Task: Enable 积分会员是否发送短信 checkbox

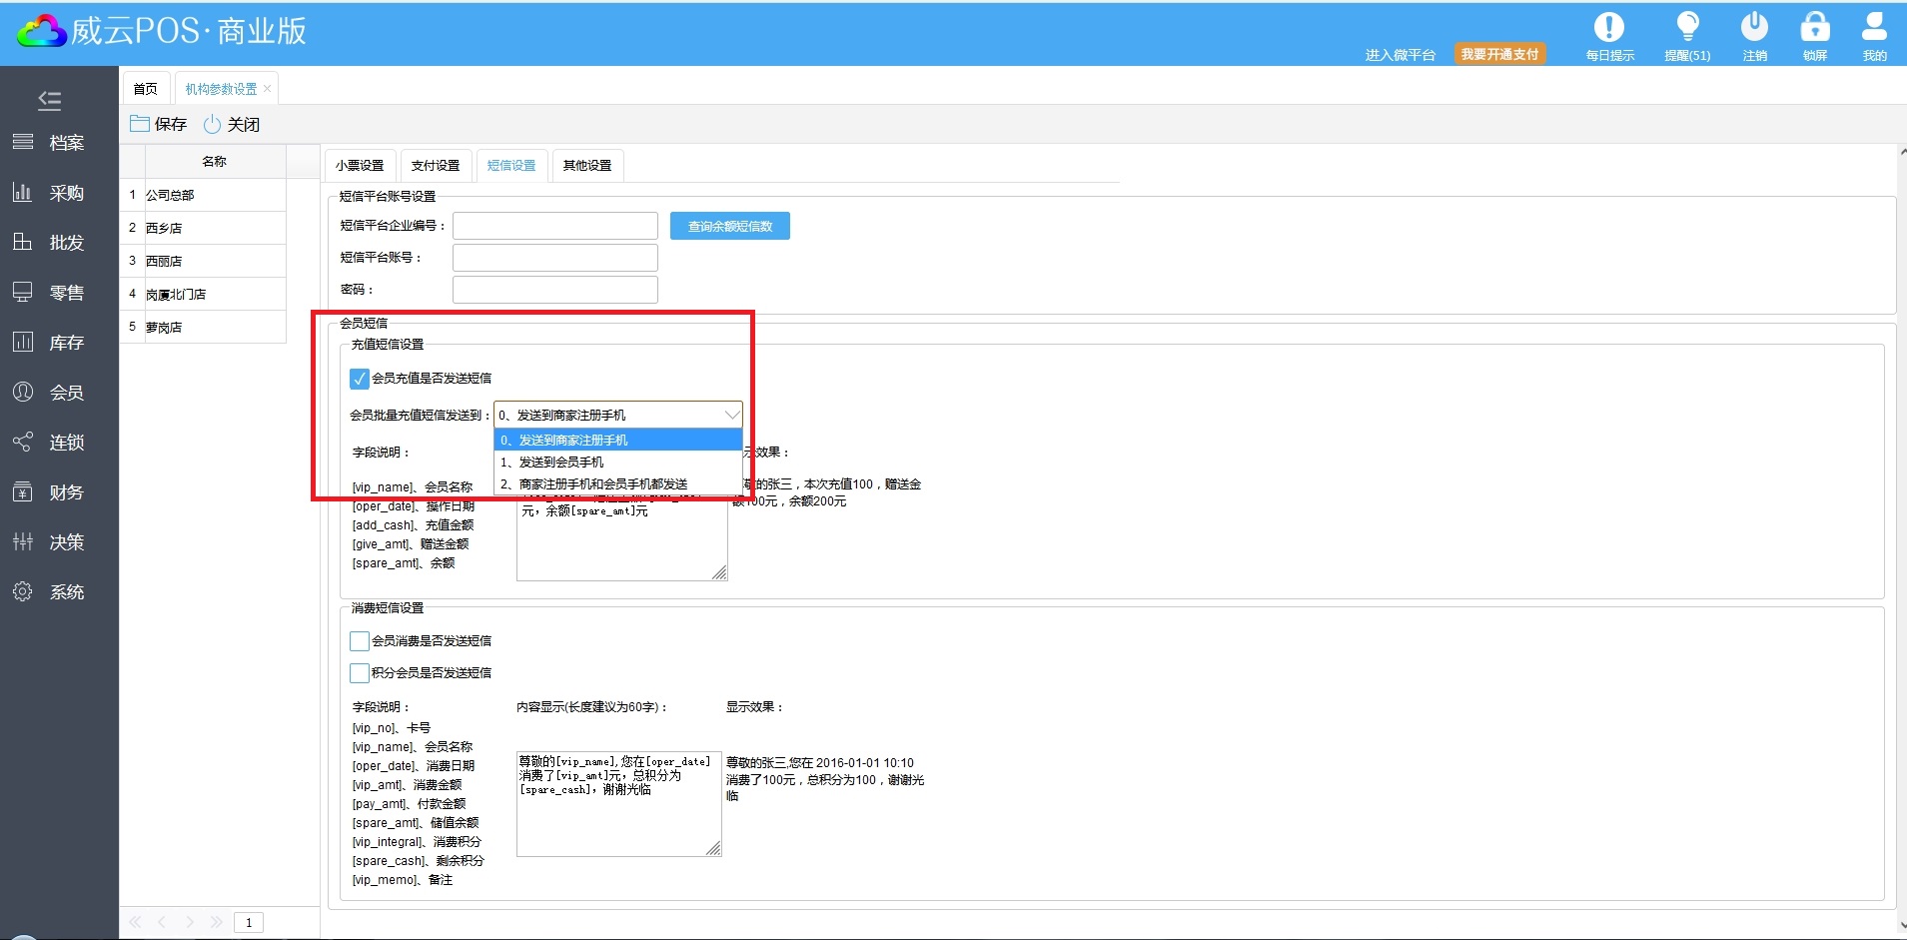Action: coord(360,673)
